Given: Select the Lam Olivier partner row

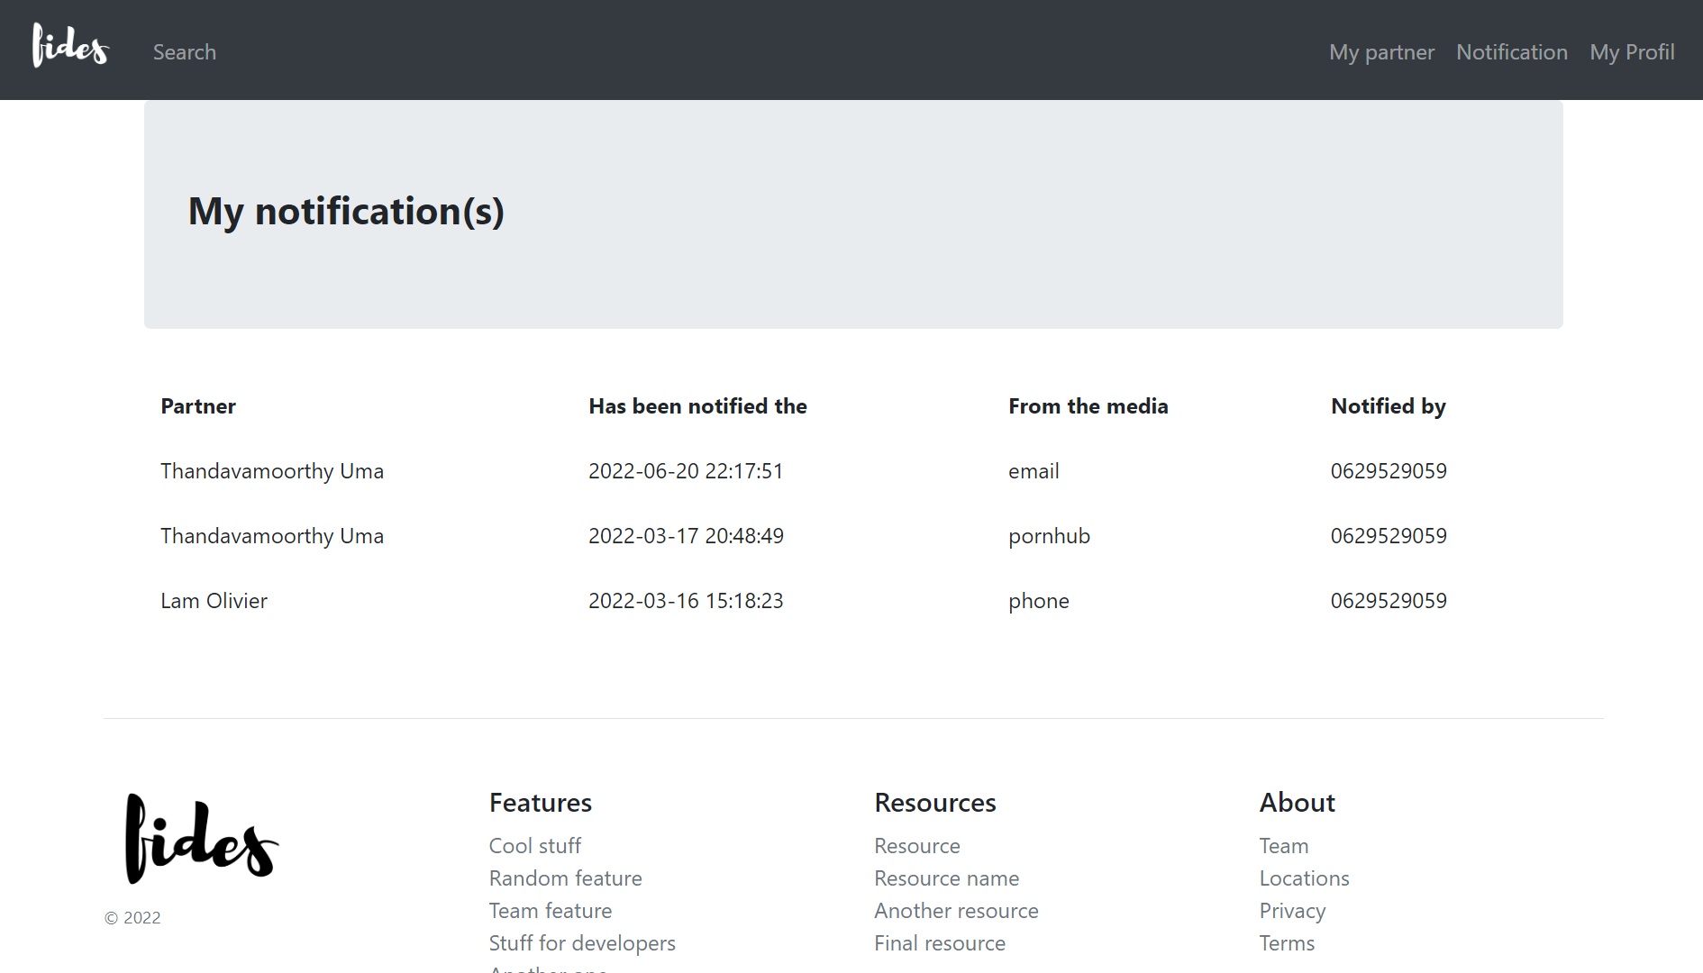Looking at the screenshot, I should coord(214,601).
